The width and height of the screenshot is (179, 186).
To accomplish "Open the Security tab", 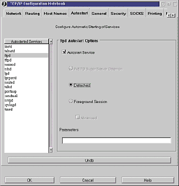I will click(118, 13).
